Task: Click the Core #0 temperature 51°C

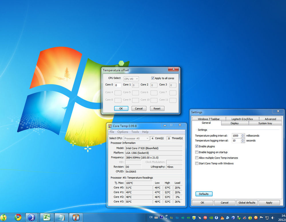Action: point(139,187)
